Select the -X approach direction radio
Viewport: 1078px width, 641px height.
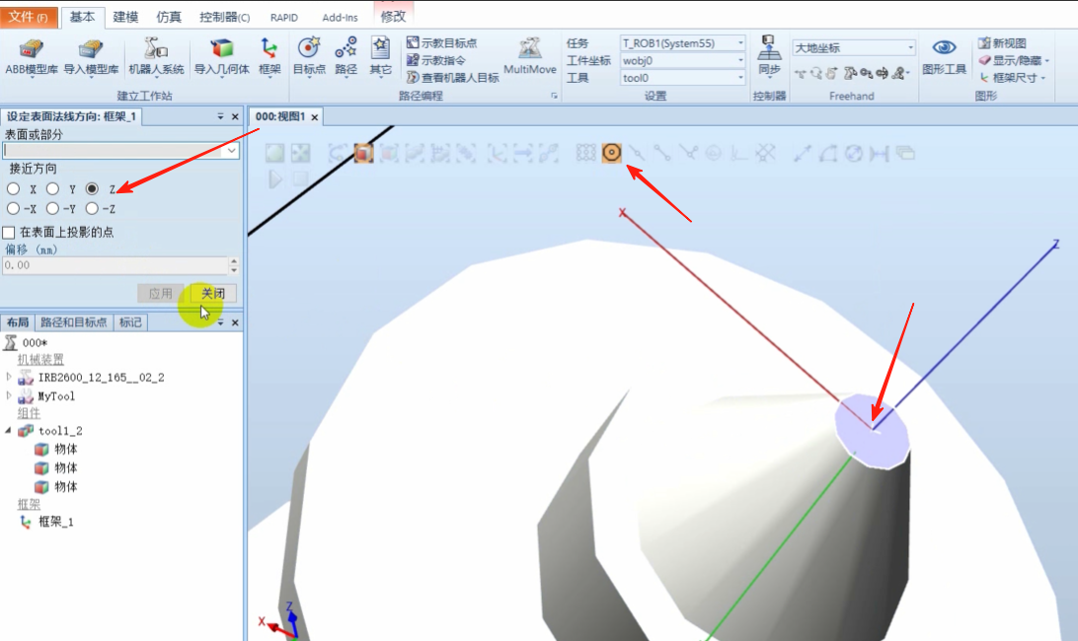coord(13,208)
